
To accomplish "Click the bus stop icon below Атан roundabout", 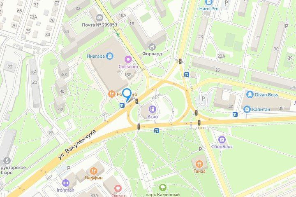I will click(x=157, y=130).
